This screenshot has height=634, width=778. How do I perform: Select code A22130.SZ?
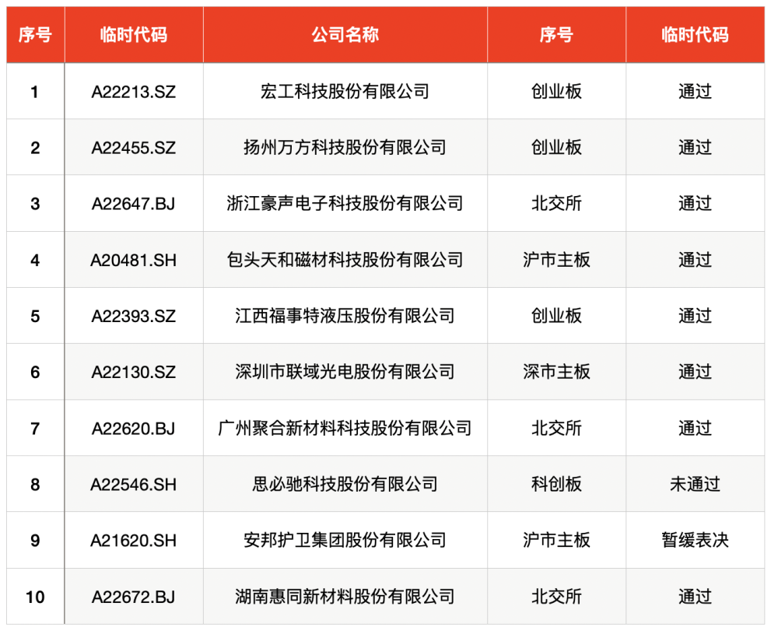click(x=134, y=372)
